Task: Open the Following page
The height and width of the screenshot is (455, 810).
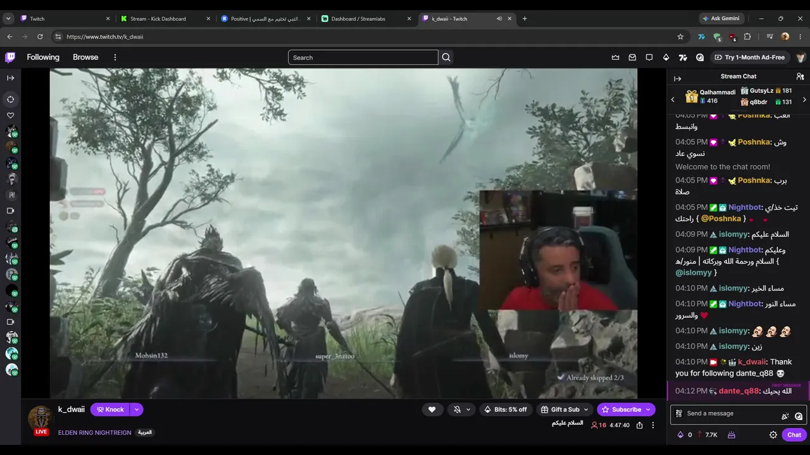Action: [x=43, y=58]
